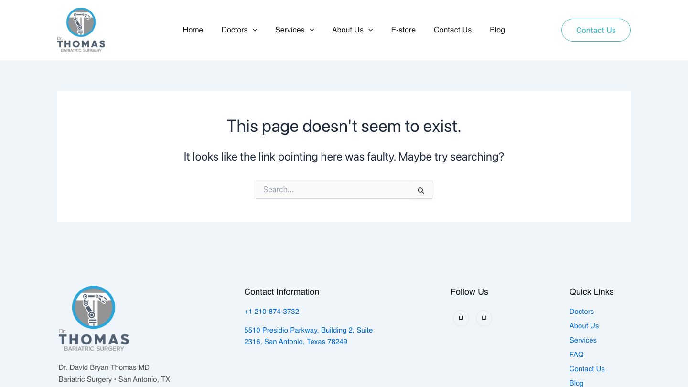Click the Dr. Thomas logo in header
This screenshot has height=387, width=688.
coord(81,30)
